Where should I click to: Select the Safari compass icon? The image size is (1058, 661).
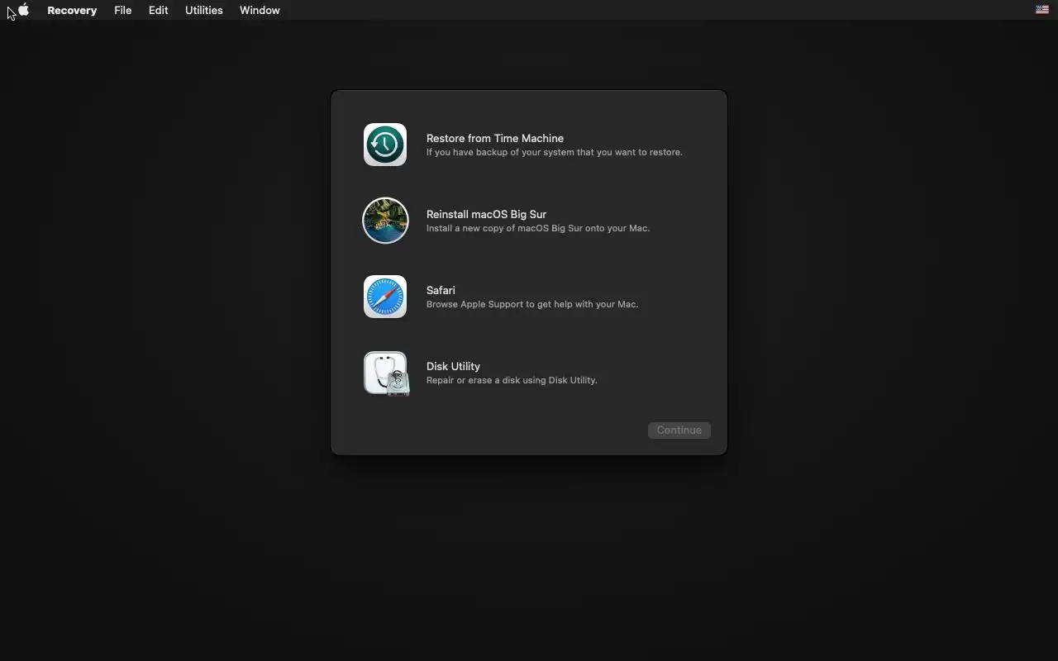point(385,297)
